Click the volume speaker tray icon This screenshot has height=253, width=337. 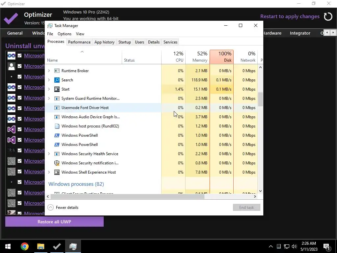[x=294, y=246]
